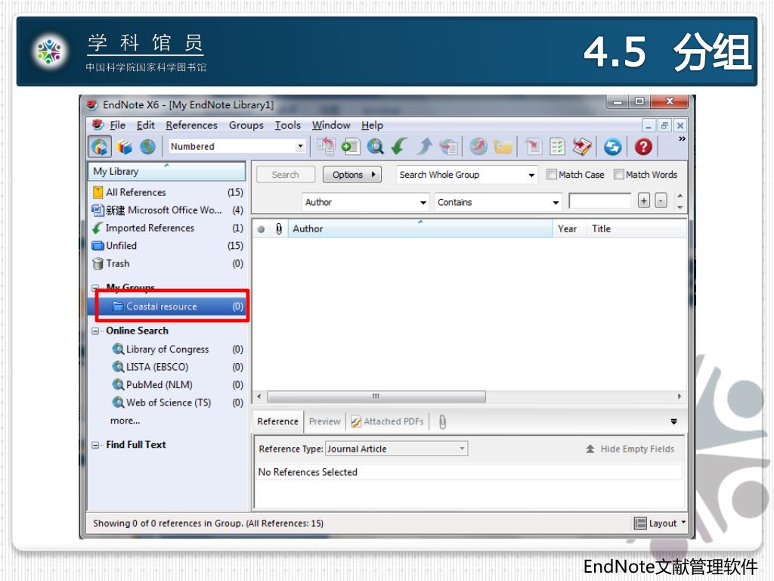This screenshot has width=774, height=581.
Task: Click more... under Online Search
Action: pos(125,421)
